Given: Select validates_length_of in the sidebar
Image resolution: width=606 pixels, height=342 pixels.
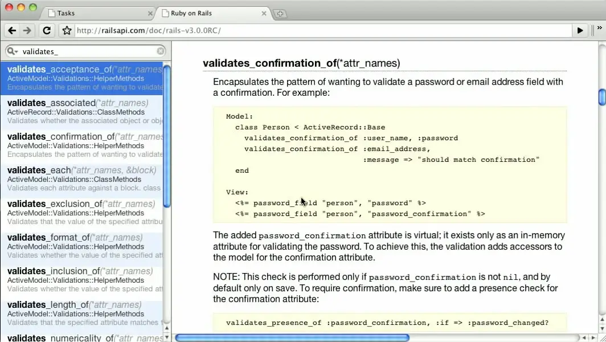Looking at the screenshot, I should (81, 313).
